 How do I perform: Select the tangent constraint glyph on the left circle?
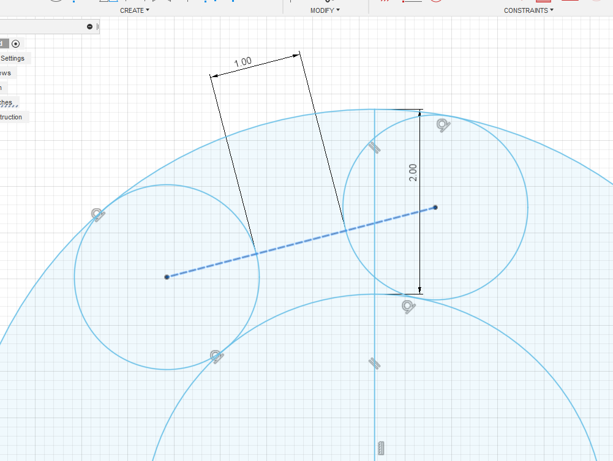click(97, 215)
